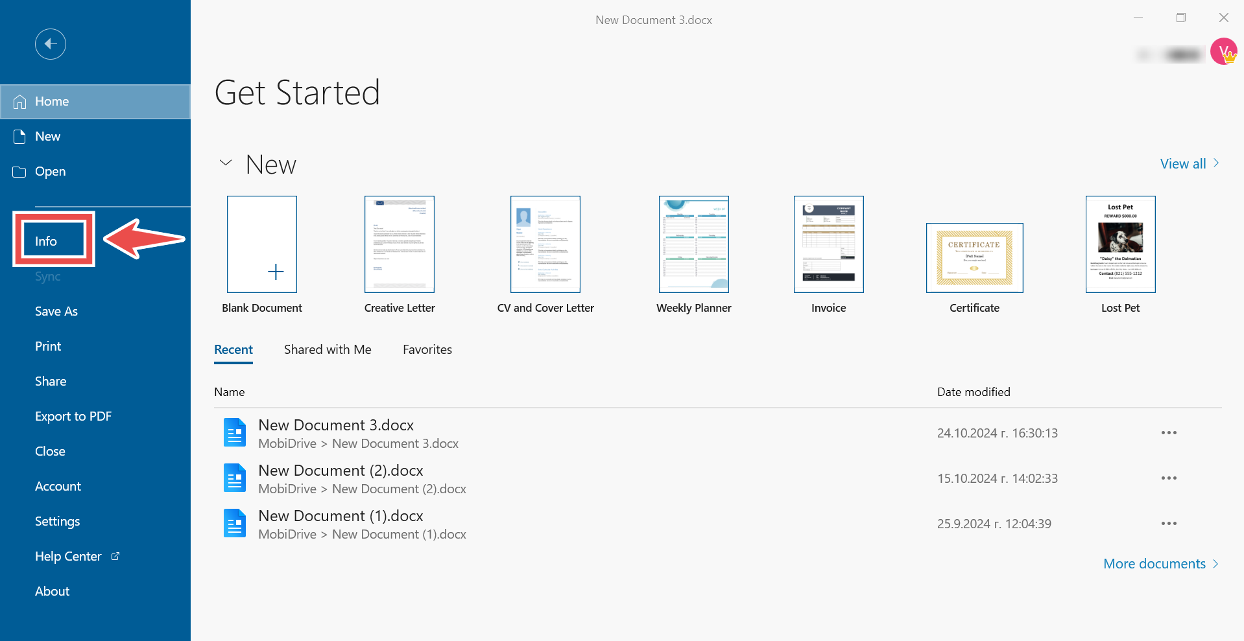Image resolution: width=1244 pixels, height=641 pixels.
Task: Select Home in the sidebar menu
Action: click(95, 102)
